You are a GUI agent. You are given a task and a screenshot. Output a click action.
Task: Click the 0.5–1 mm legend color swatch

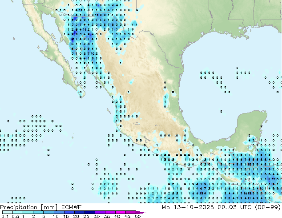pos(18,212)
